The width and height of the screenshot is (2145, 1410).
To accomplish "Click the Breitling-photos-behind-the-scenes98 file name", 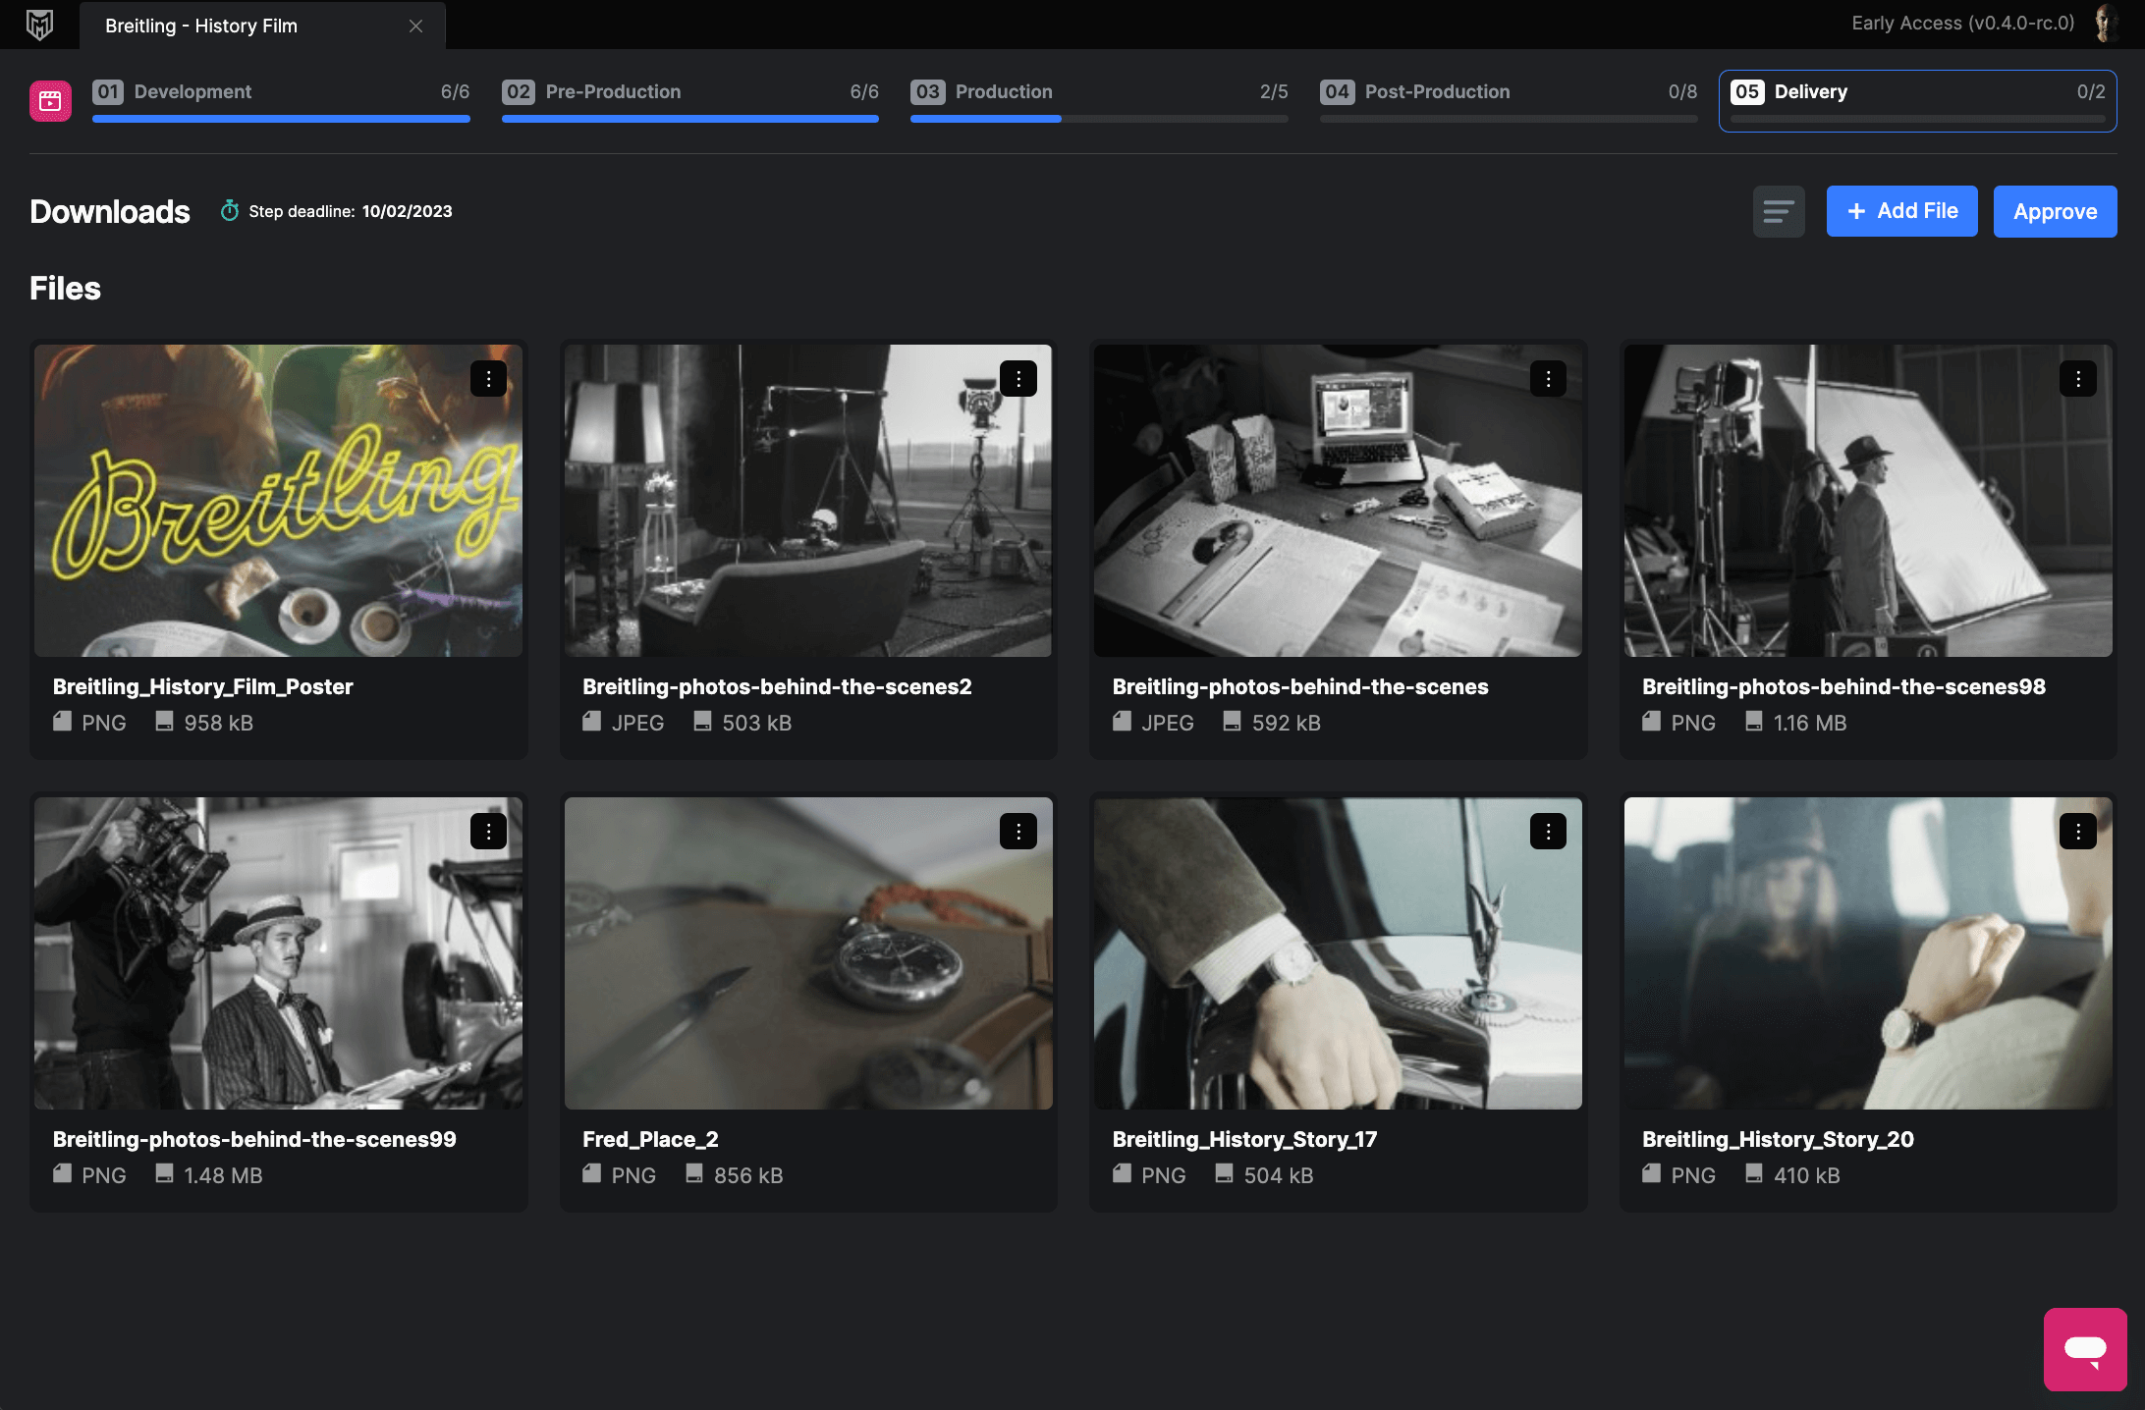I will pos(1843,686).
